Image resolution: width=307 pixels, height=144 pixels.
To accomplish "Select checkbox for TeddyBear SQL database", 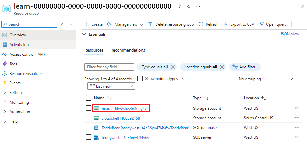I will [x=89, y=128].
